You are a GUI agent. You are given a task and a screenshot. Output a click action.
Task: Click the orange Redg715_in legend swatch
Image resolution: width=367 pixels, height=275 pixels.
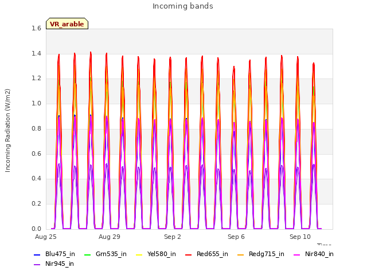tap(241, 254)
